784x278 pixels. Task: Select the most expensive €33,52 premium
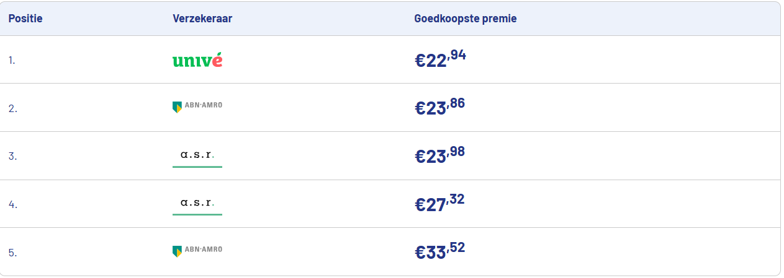point(440,251)
